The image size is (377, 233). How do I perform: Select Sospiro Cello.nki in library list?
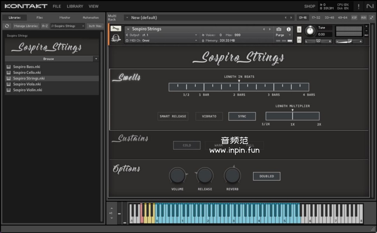27,72
